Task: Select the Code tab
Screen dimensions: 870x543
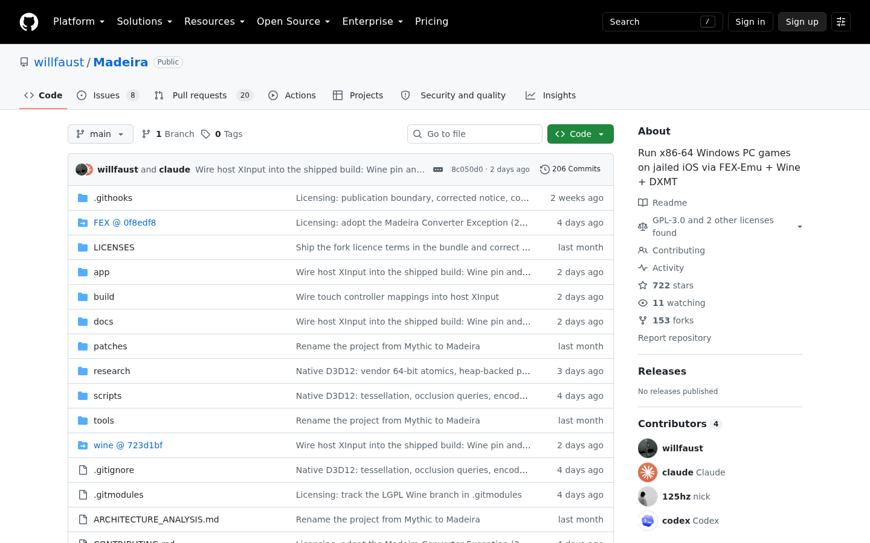Action: tap(43, 95)
